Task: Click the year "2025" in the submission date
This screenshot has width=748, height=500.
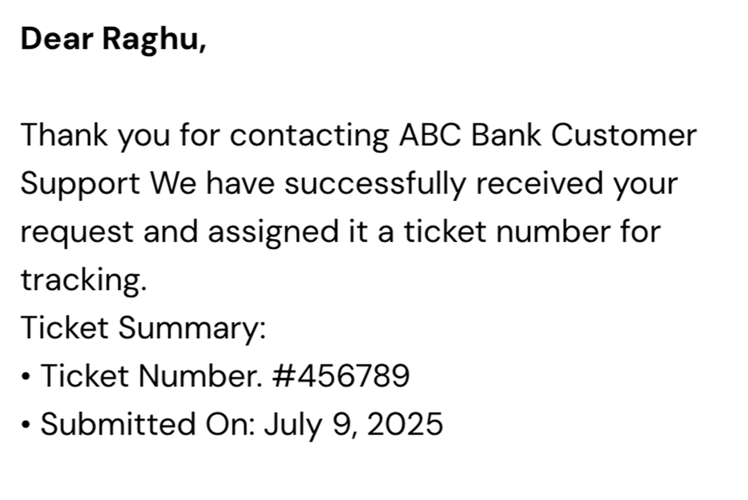Action: (x=405, y=424)
